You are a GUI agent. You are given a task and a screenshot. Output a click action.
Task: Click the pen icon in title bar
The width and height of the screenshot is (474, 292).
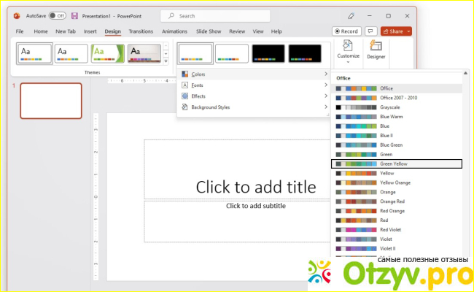pyautogui.click(x=351, y=15)
